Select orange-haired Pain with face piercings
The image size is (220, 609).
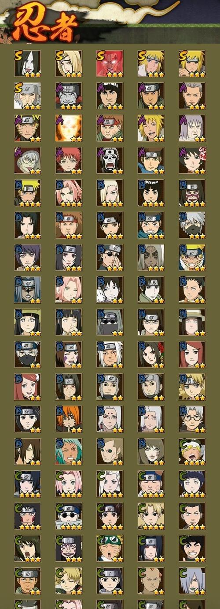[69, 419]
